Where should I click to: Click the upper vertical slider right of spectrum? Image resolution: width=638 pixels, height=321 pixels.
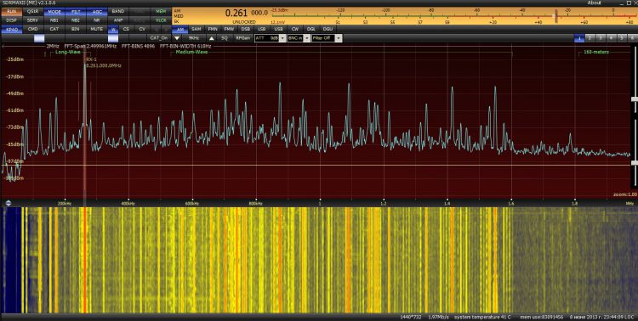pos(634,99)
